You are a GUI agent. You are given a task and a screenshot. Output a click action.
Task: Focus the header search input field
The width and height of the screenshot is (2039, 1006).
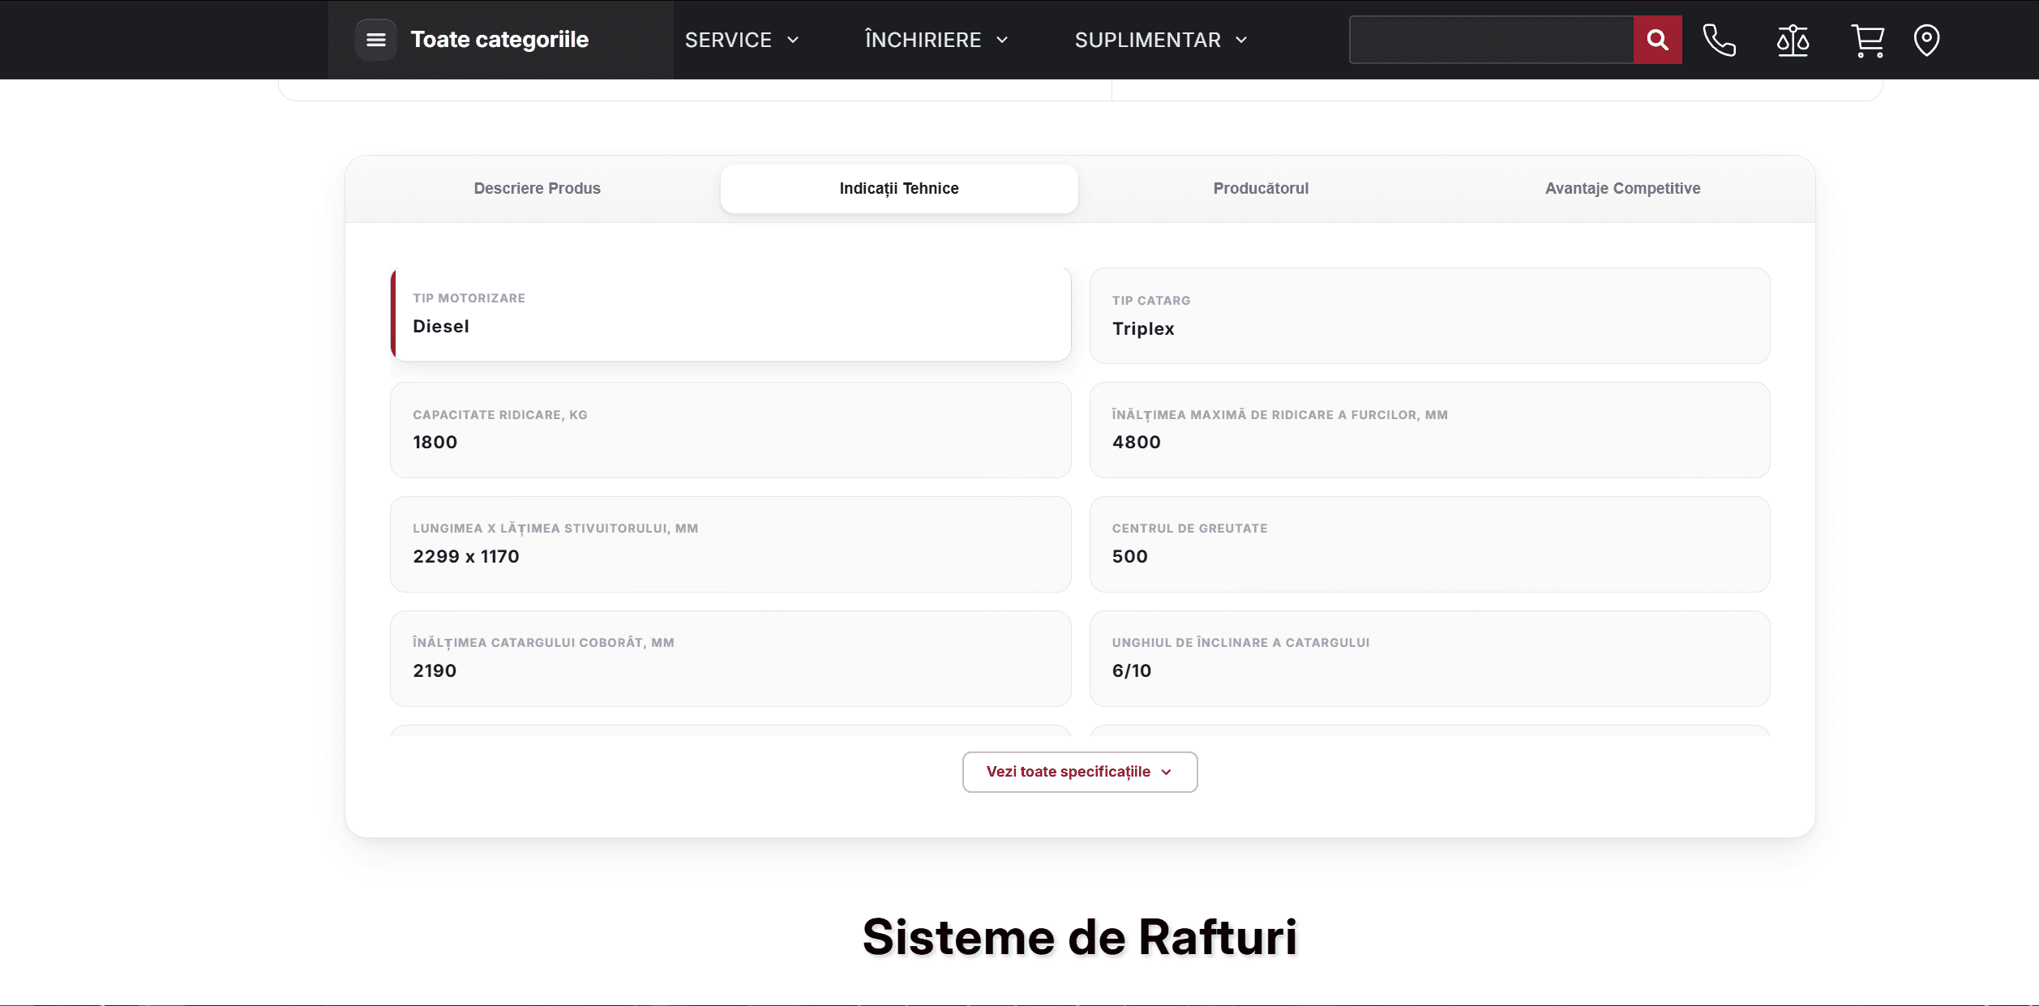coord(1491,40)
